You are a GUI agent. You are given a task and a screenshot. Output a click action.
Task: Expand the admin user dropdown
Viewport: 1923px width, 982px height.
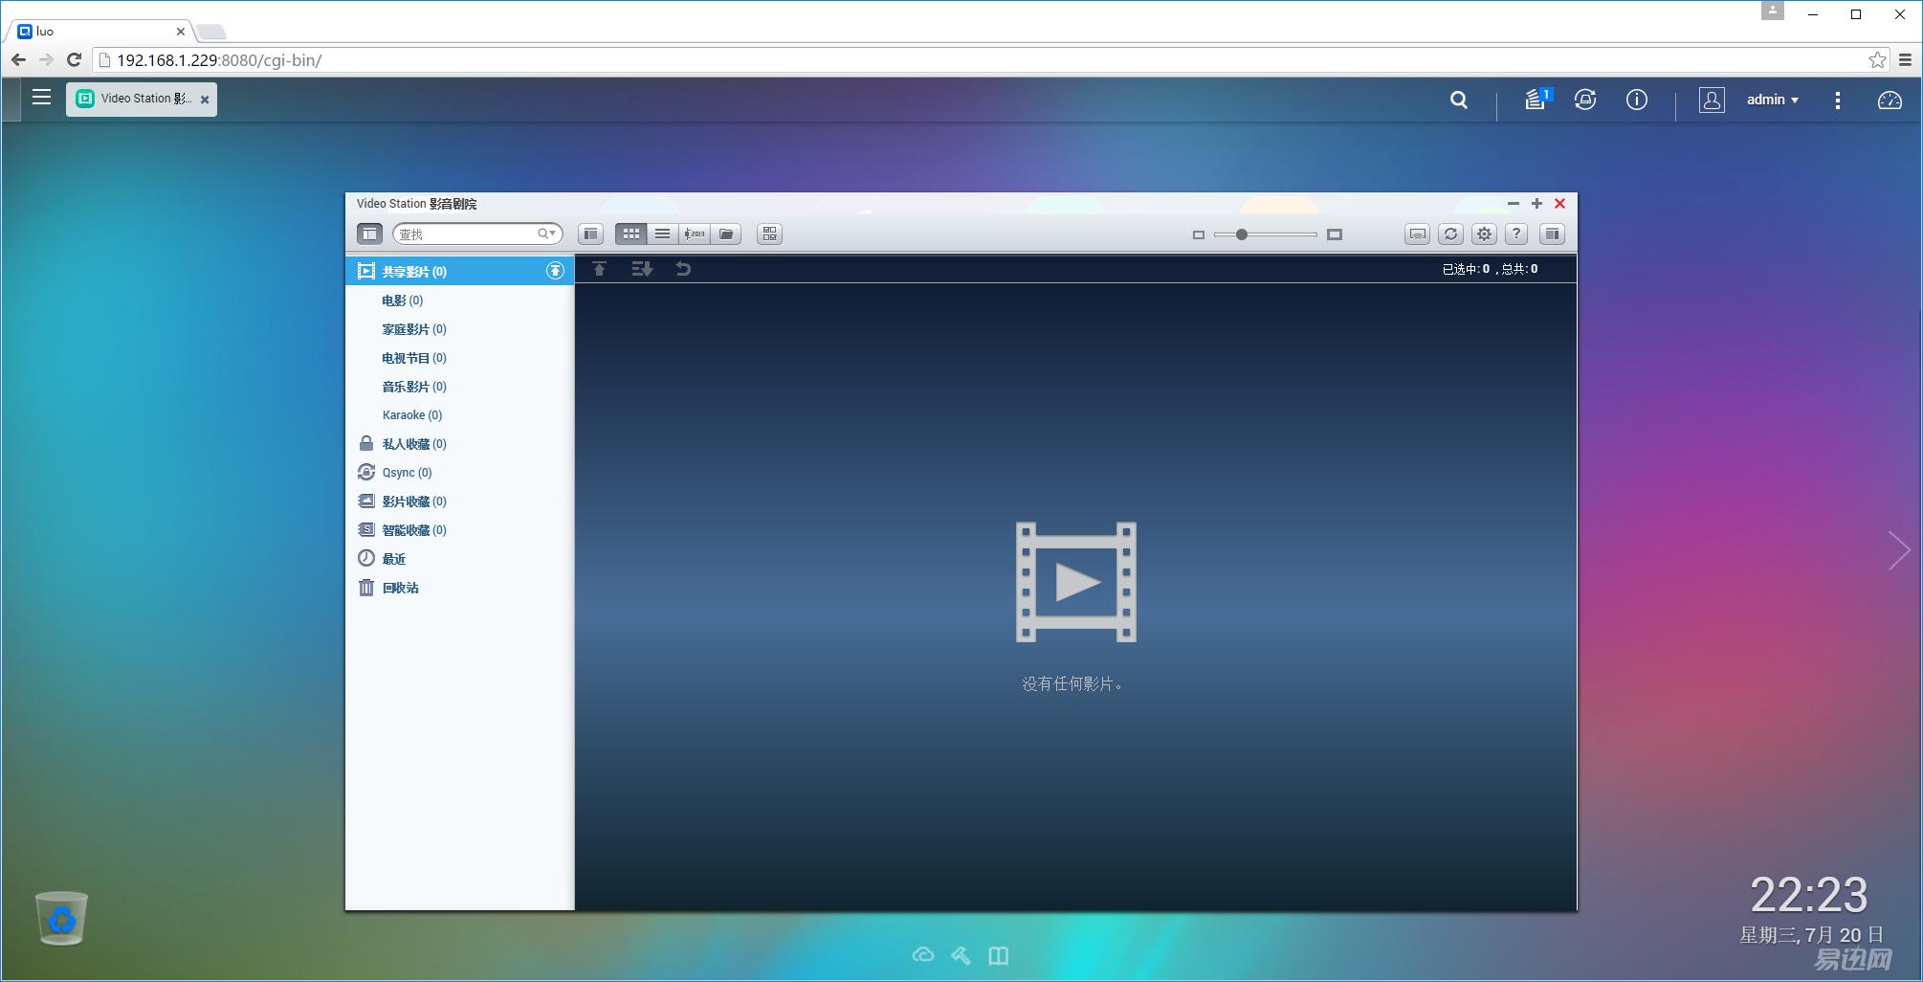[1772, 100]
